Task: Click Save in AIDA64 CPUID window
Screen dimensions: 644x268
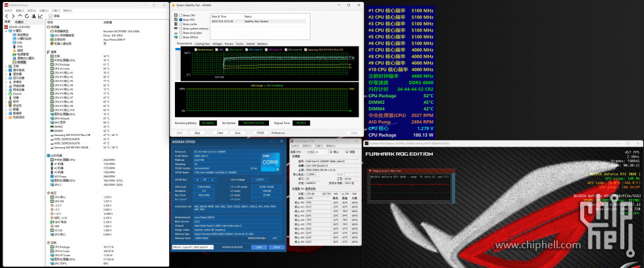Action: pos(259,247)
